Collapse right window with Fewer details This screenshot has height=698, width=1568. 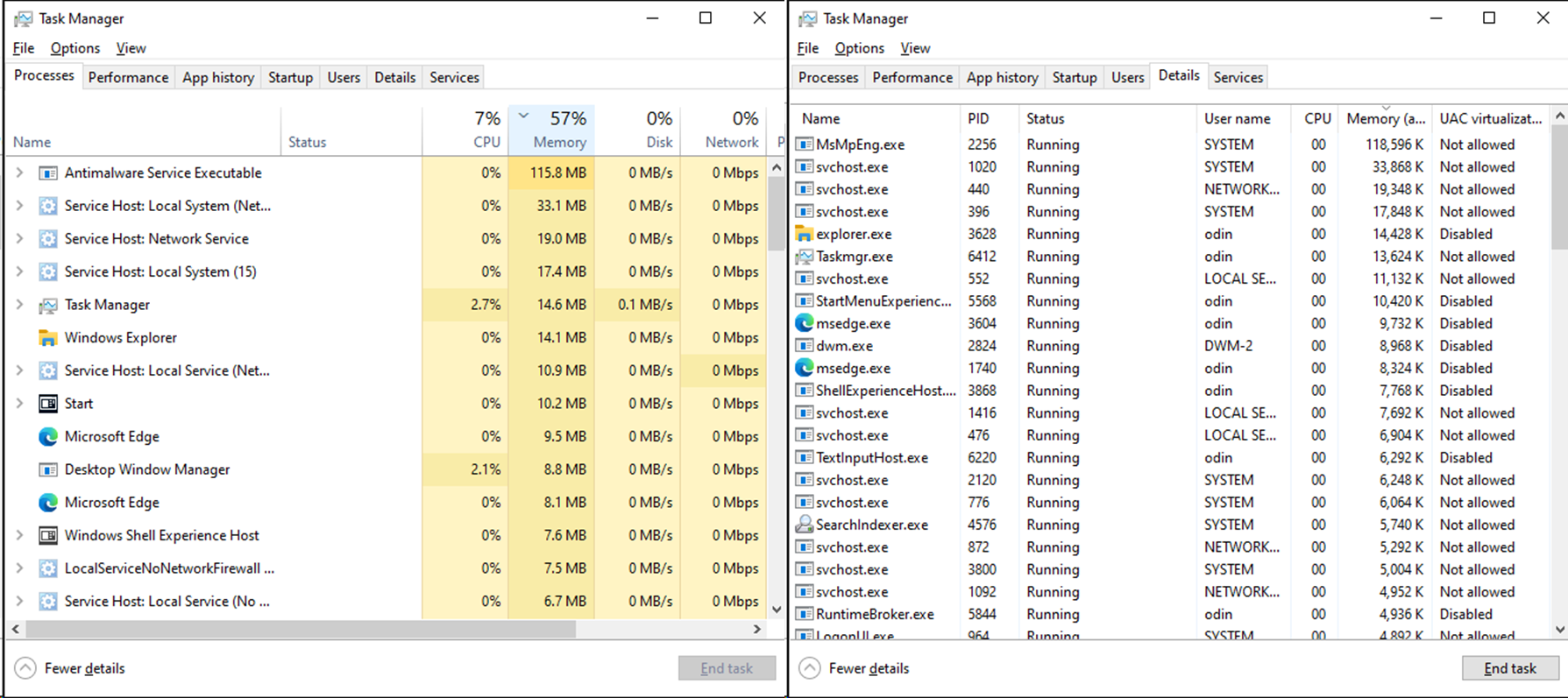click(855, 668)
